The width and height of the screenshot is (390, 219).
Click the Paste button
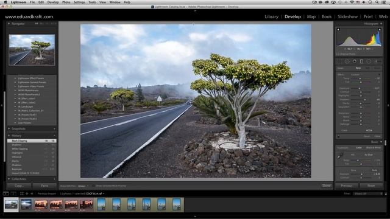tap(44, 186)
